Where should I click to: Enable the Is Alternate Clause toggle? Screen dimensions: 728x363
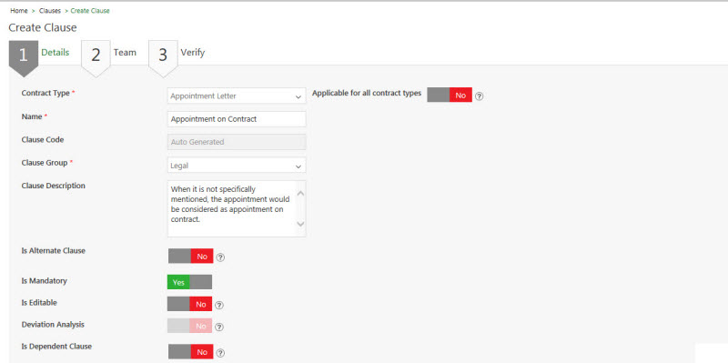191,256
